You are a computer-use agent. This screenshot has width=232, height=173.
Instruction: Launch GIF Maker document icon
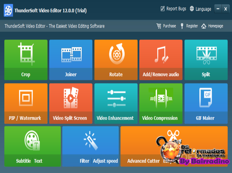(206, 98)
